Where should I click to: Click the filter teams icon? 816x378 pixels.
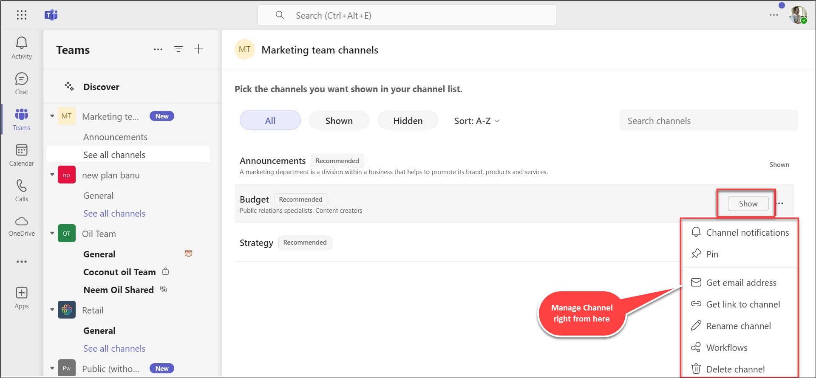coord(178,49)
